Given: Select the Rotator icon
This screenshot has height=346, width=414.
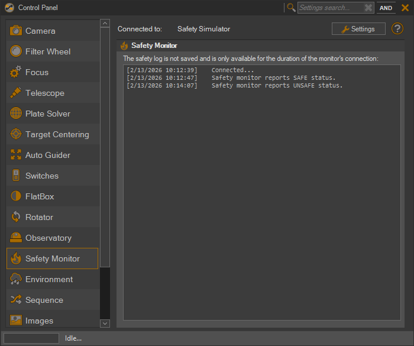Looking at the screenshot, I should pos(16,217).
